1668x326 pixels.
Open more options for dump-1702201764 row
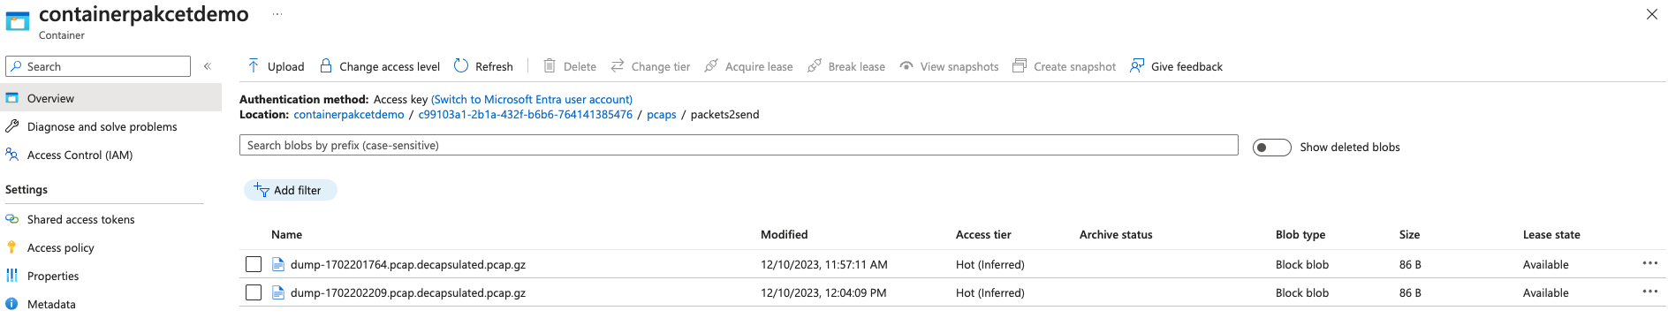(x=1649, y=263)
